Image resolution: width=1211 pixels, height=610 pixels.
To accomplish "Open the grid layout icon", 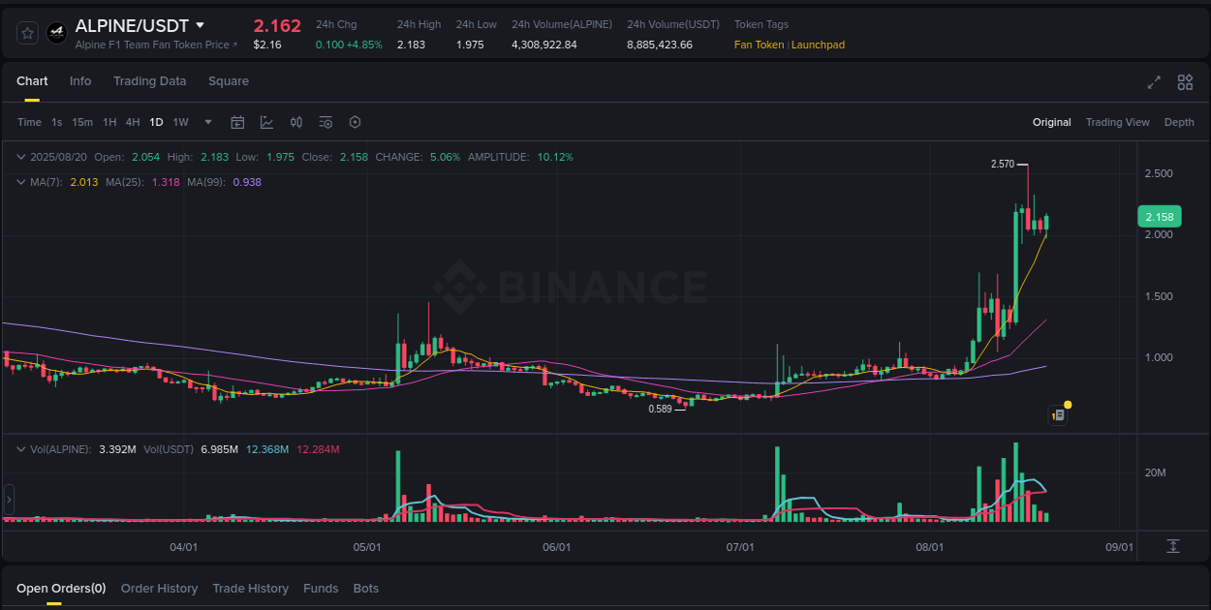I will (x=1185, y=82).
